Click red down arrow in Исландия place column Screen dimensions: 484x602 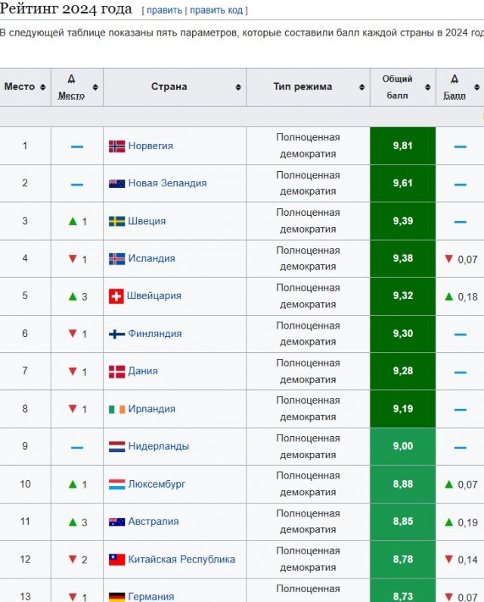click(x=73, y=259)
